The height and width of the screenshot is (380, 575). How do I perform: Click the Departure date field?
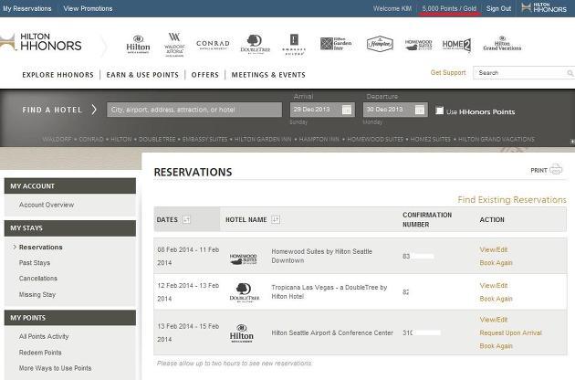395,110
